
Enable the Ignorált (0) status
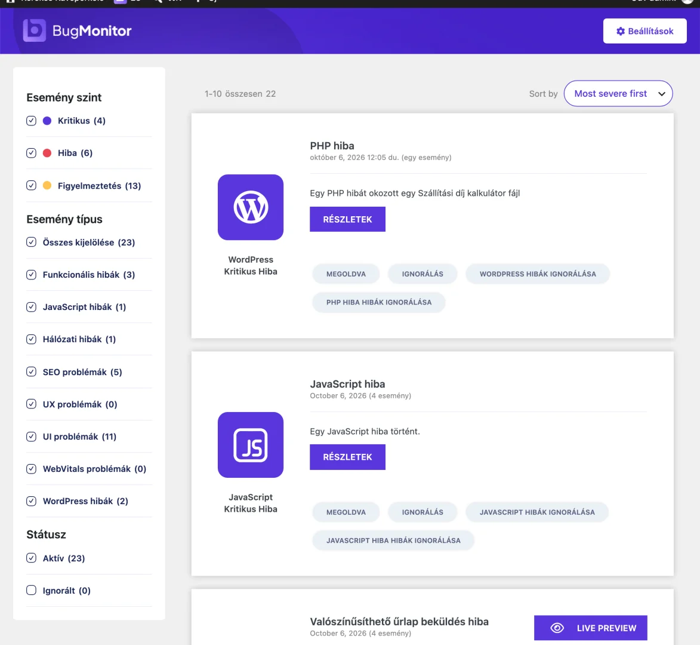tap(31, 590)
